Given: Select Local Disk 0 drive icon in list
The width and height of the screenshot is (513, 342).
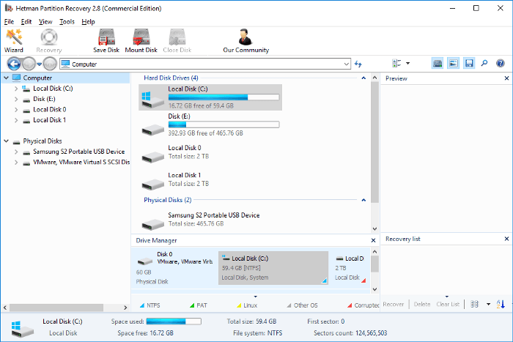Looking at the screenshot, I should (x=152, y=157).
